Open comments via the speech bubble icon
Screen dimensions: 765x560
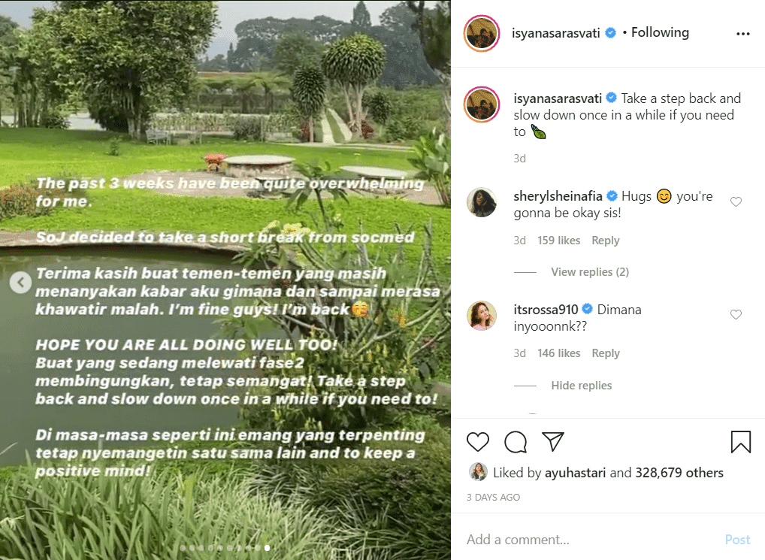[x=516, y=443]
